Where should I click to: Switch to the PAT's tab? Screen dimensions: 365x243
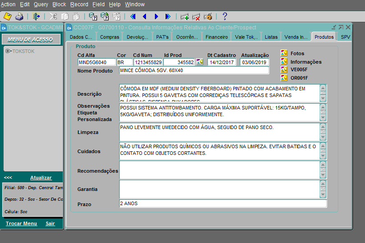point(162,37)
